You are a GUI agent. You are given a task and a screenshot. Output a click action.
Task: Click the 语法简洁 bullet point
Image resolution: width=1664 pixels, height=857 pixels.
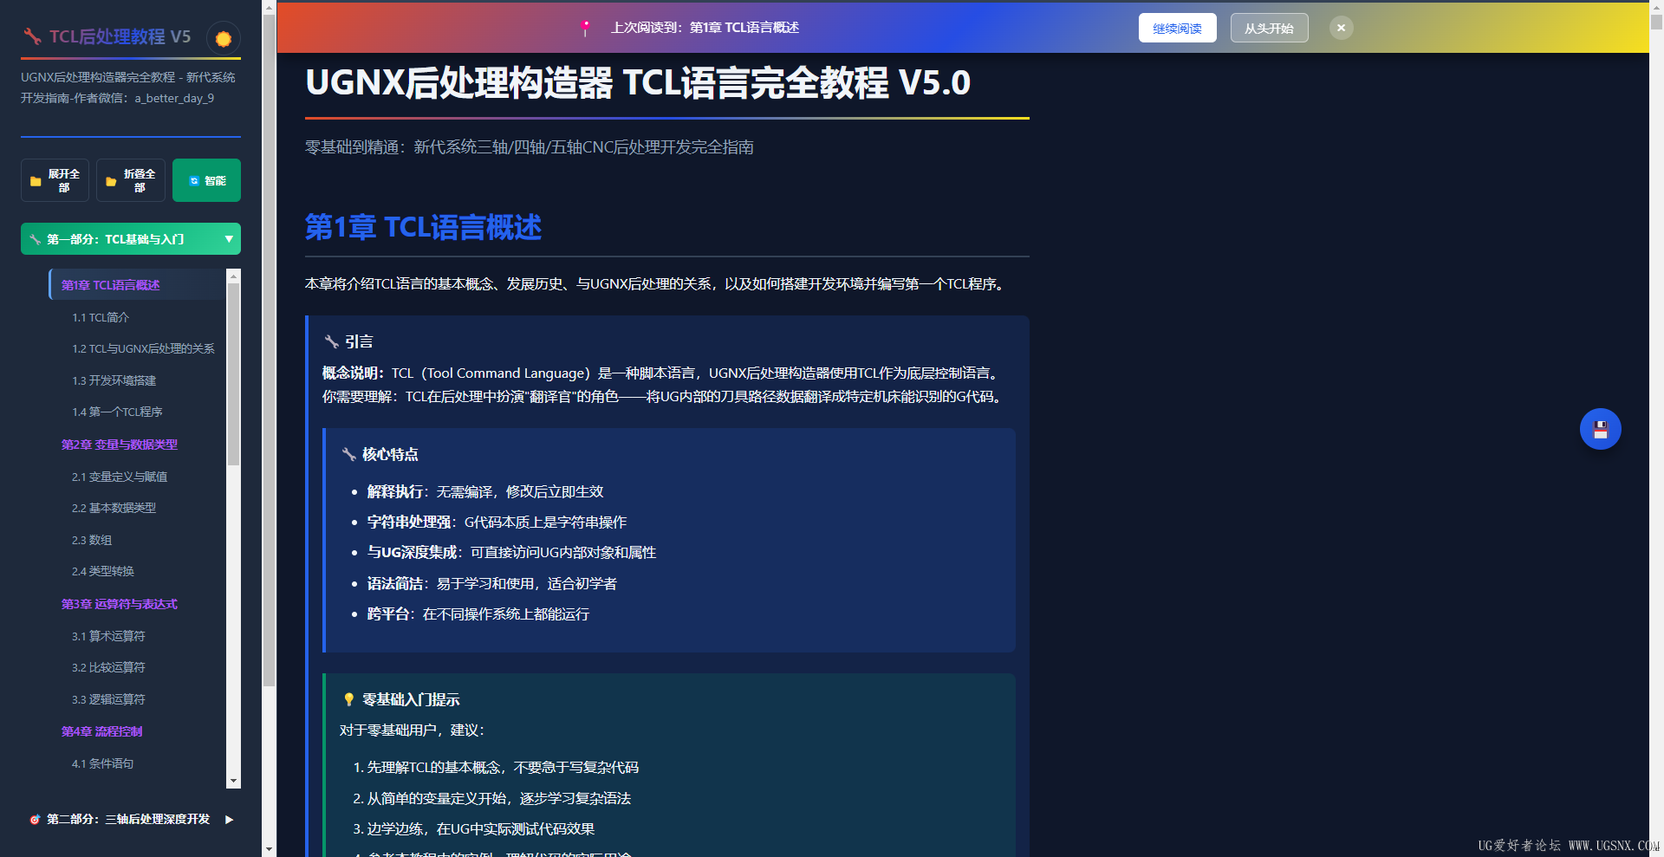pos(492,583)
